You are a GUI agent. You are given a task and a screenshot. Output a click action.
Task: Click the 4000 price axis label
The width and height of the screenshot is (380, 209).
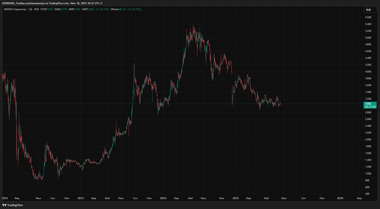368,72
